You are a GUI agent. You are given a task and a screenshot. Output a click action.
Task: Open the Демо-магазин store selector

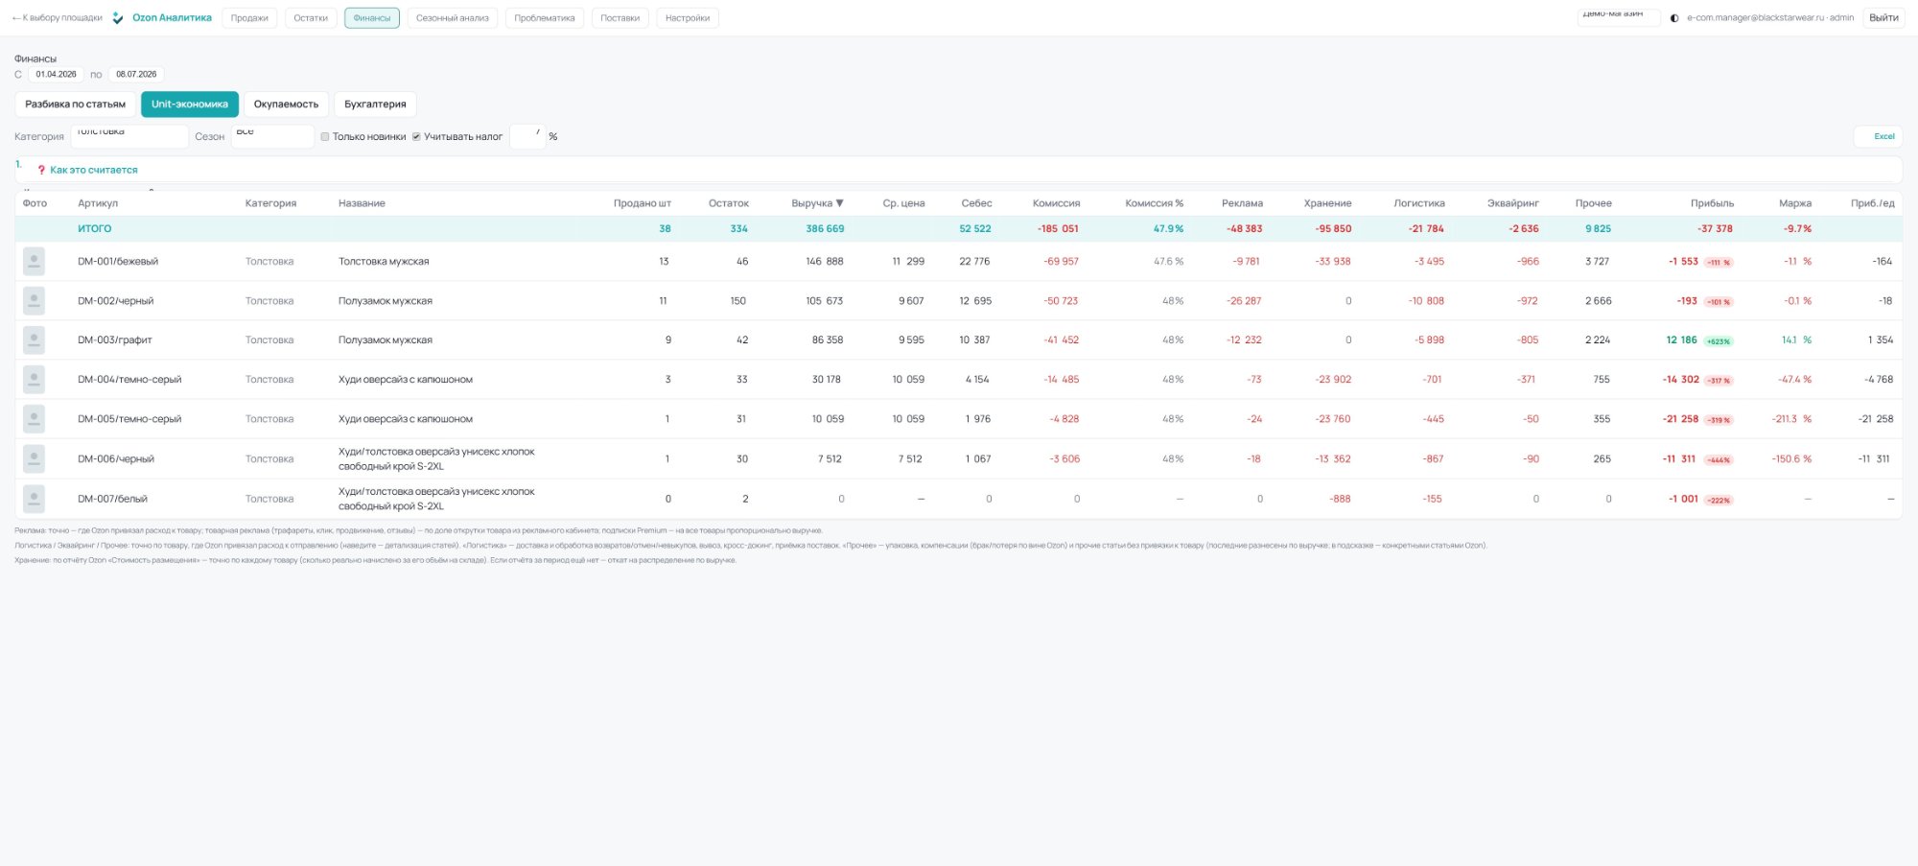[x=1619, y=17]
